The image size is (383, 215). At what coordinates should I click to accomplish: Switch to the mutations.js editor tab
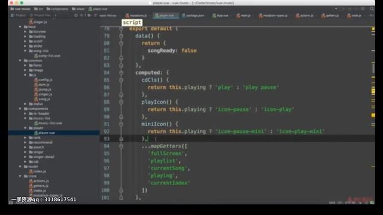[x=136, y=16]
